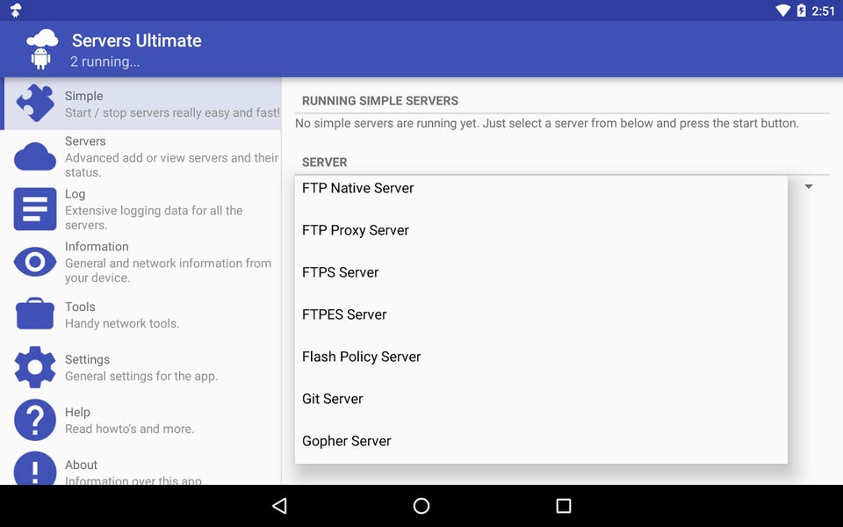Open the Simple puzzle-piece icon section
The width and height of the screenshot is (843, 527).
point(35,103)
